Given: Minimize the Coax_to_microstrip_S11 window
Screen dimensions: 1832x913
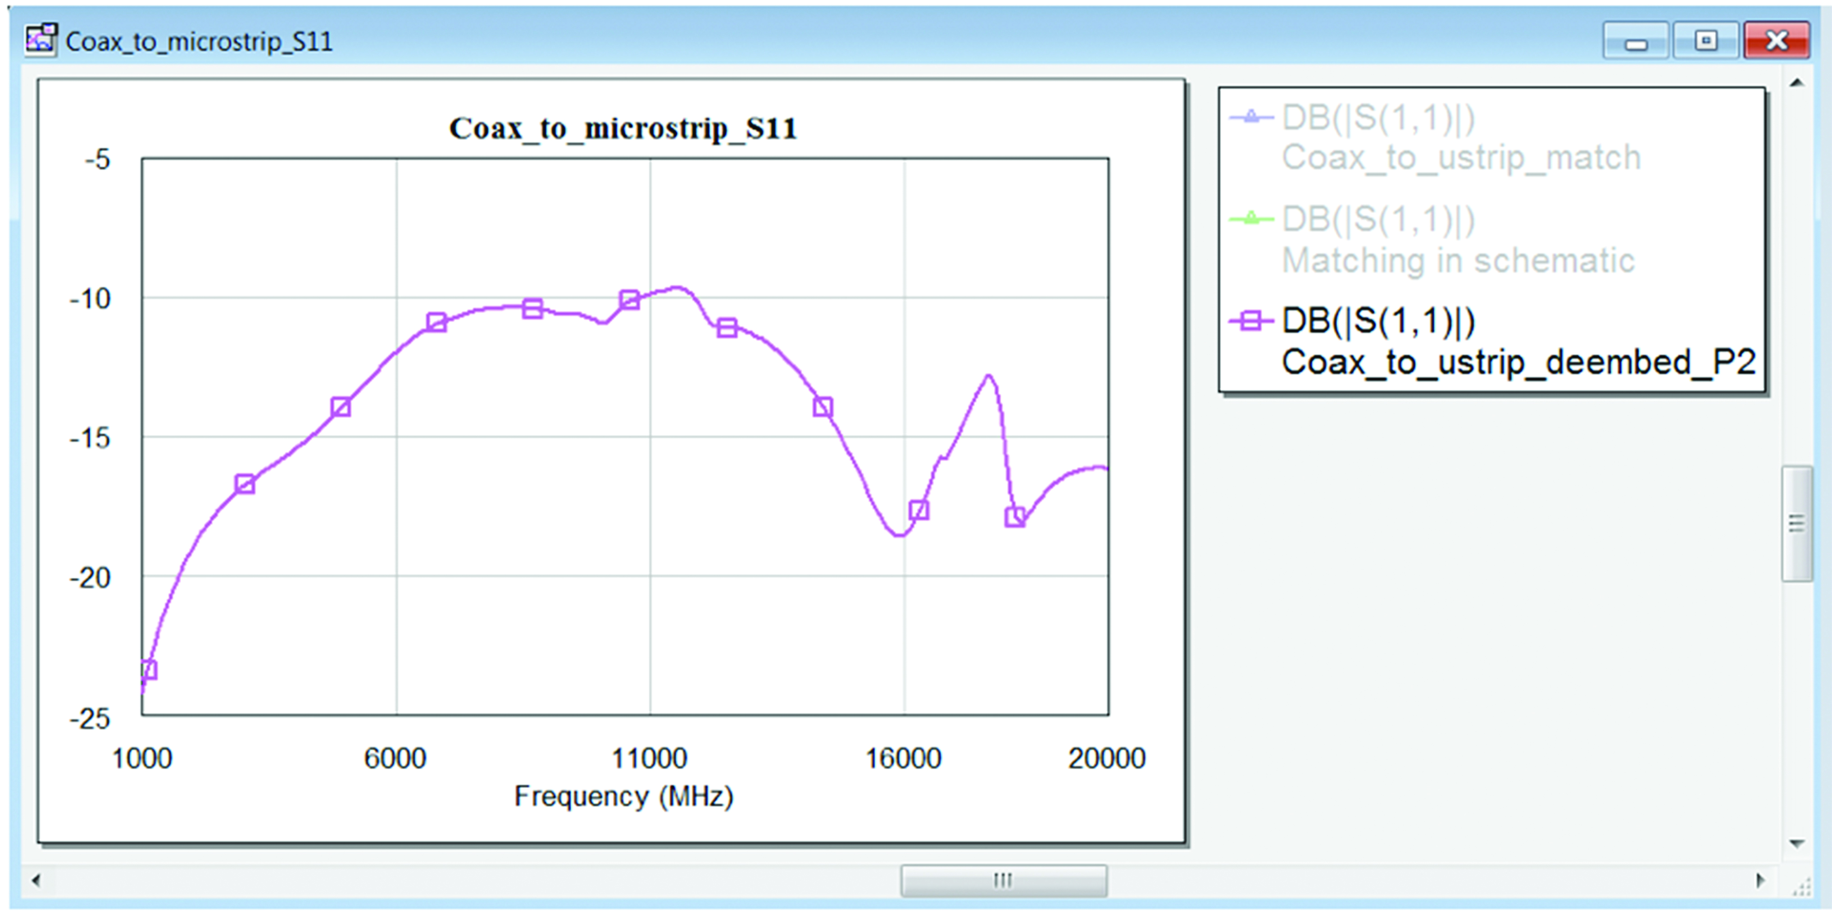Looking at the screenshot, I should tap(1636, 41).
